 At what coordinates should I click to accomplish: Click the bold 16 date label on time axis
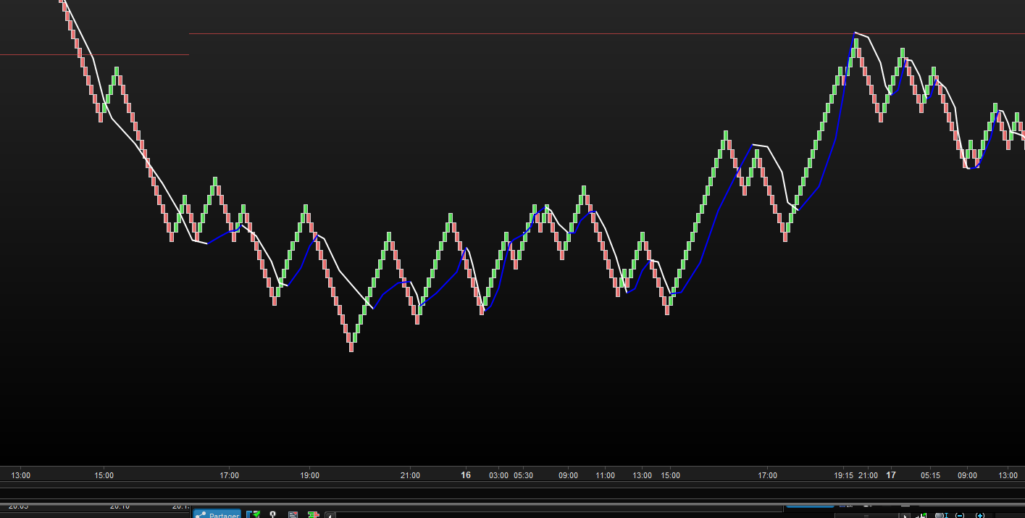pyautogui.click(x=466, y=475)
